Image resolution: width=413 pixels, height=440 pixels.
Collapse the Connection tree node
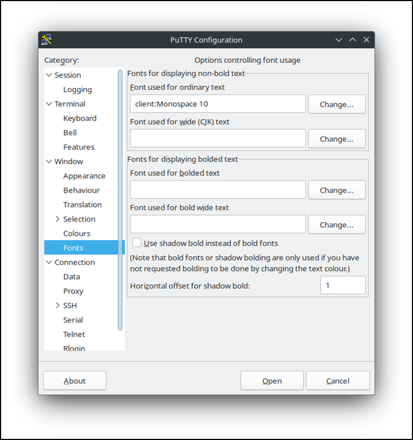[49, 262]
